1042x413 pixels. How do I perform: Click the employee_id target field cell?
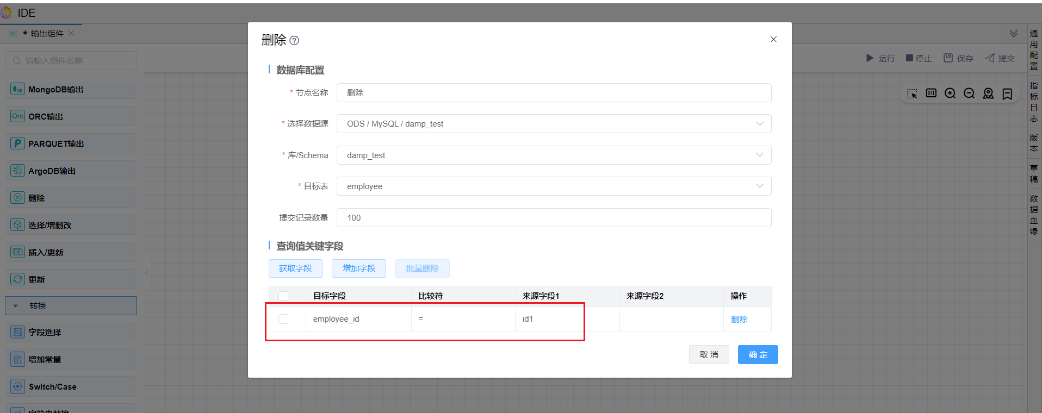pyautogui.click(x=358, y=319)
